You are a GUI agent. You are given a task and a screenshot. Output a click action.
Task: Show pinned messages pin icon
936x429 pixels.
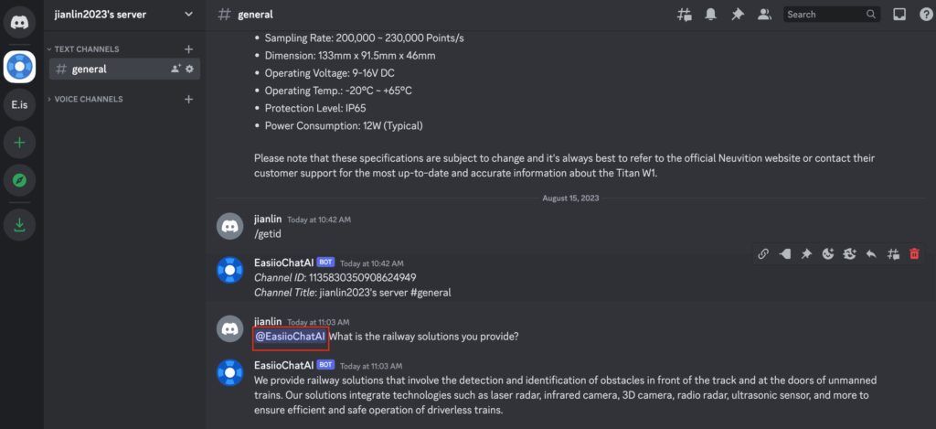tap(738, 15)
